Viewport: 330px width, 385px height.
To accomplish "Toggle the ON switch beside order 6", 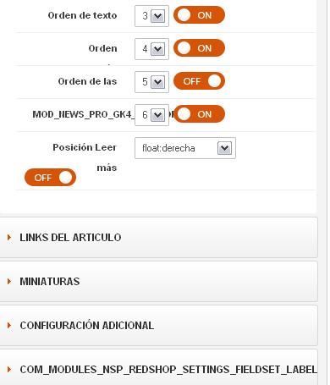I will [199, 114].
